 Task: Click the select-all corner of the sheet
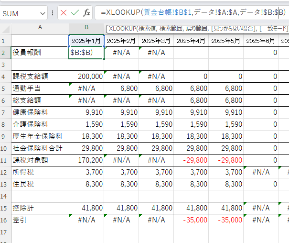coord(5,28)
